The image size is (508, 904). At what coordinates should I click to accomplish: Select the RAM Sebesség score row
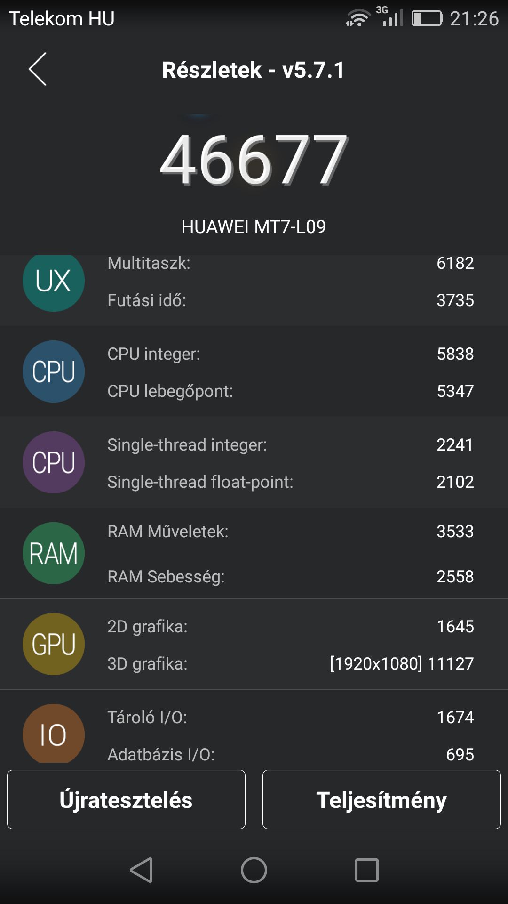click(290, 576)
